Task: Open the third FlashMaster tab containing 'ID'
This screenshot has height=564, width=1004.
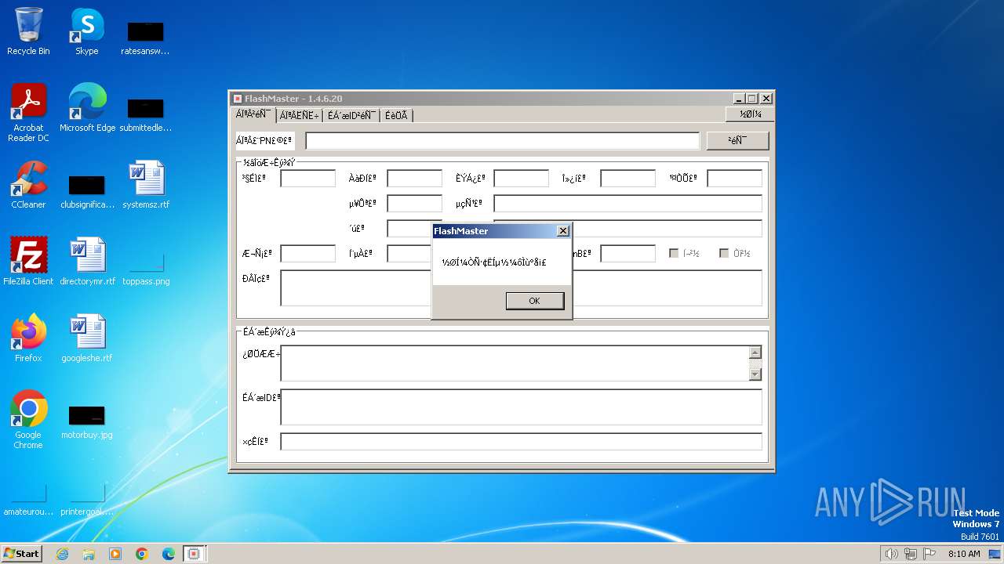Action: (x=351, y=115)
